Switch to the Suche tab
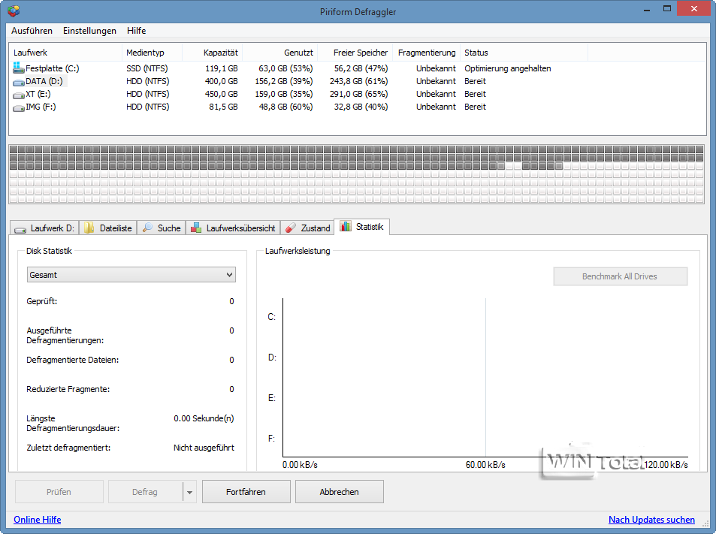The width and height of the screenshot is (716, 534). (x=162, y=228)
